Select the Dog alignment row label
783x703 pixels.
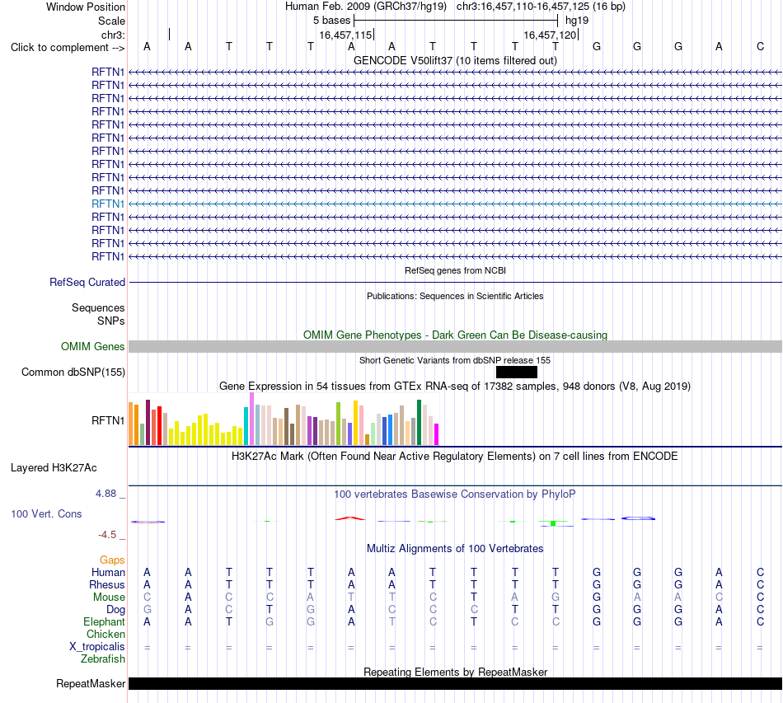point(116,610)
